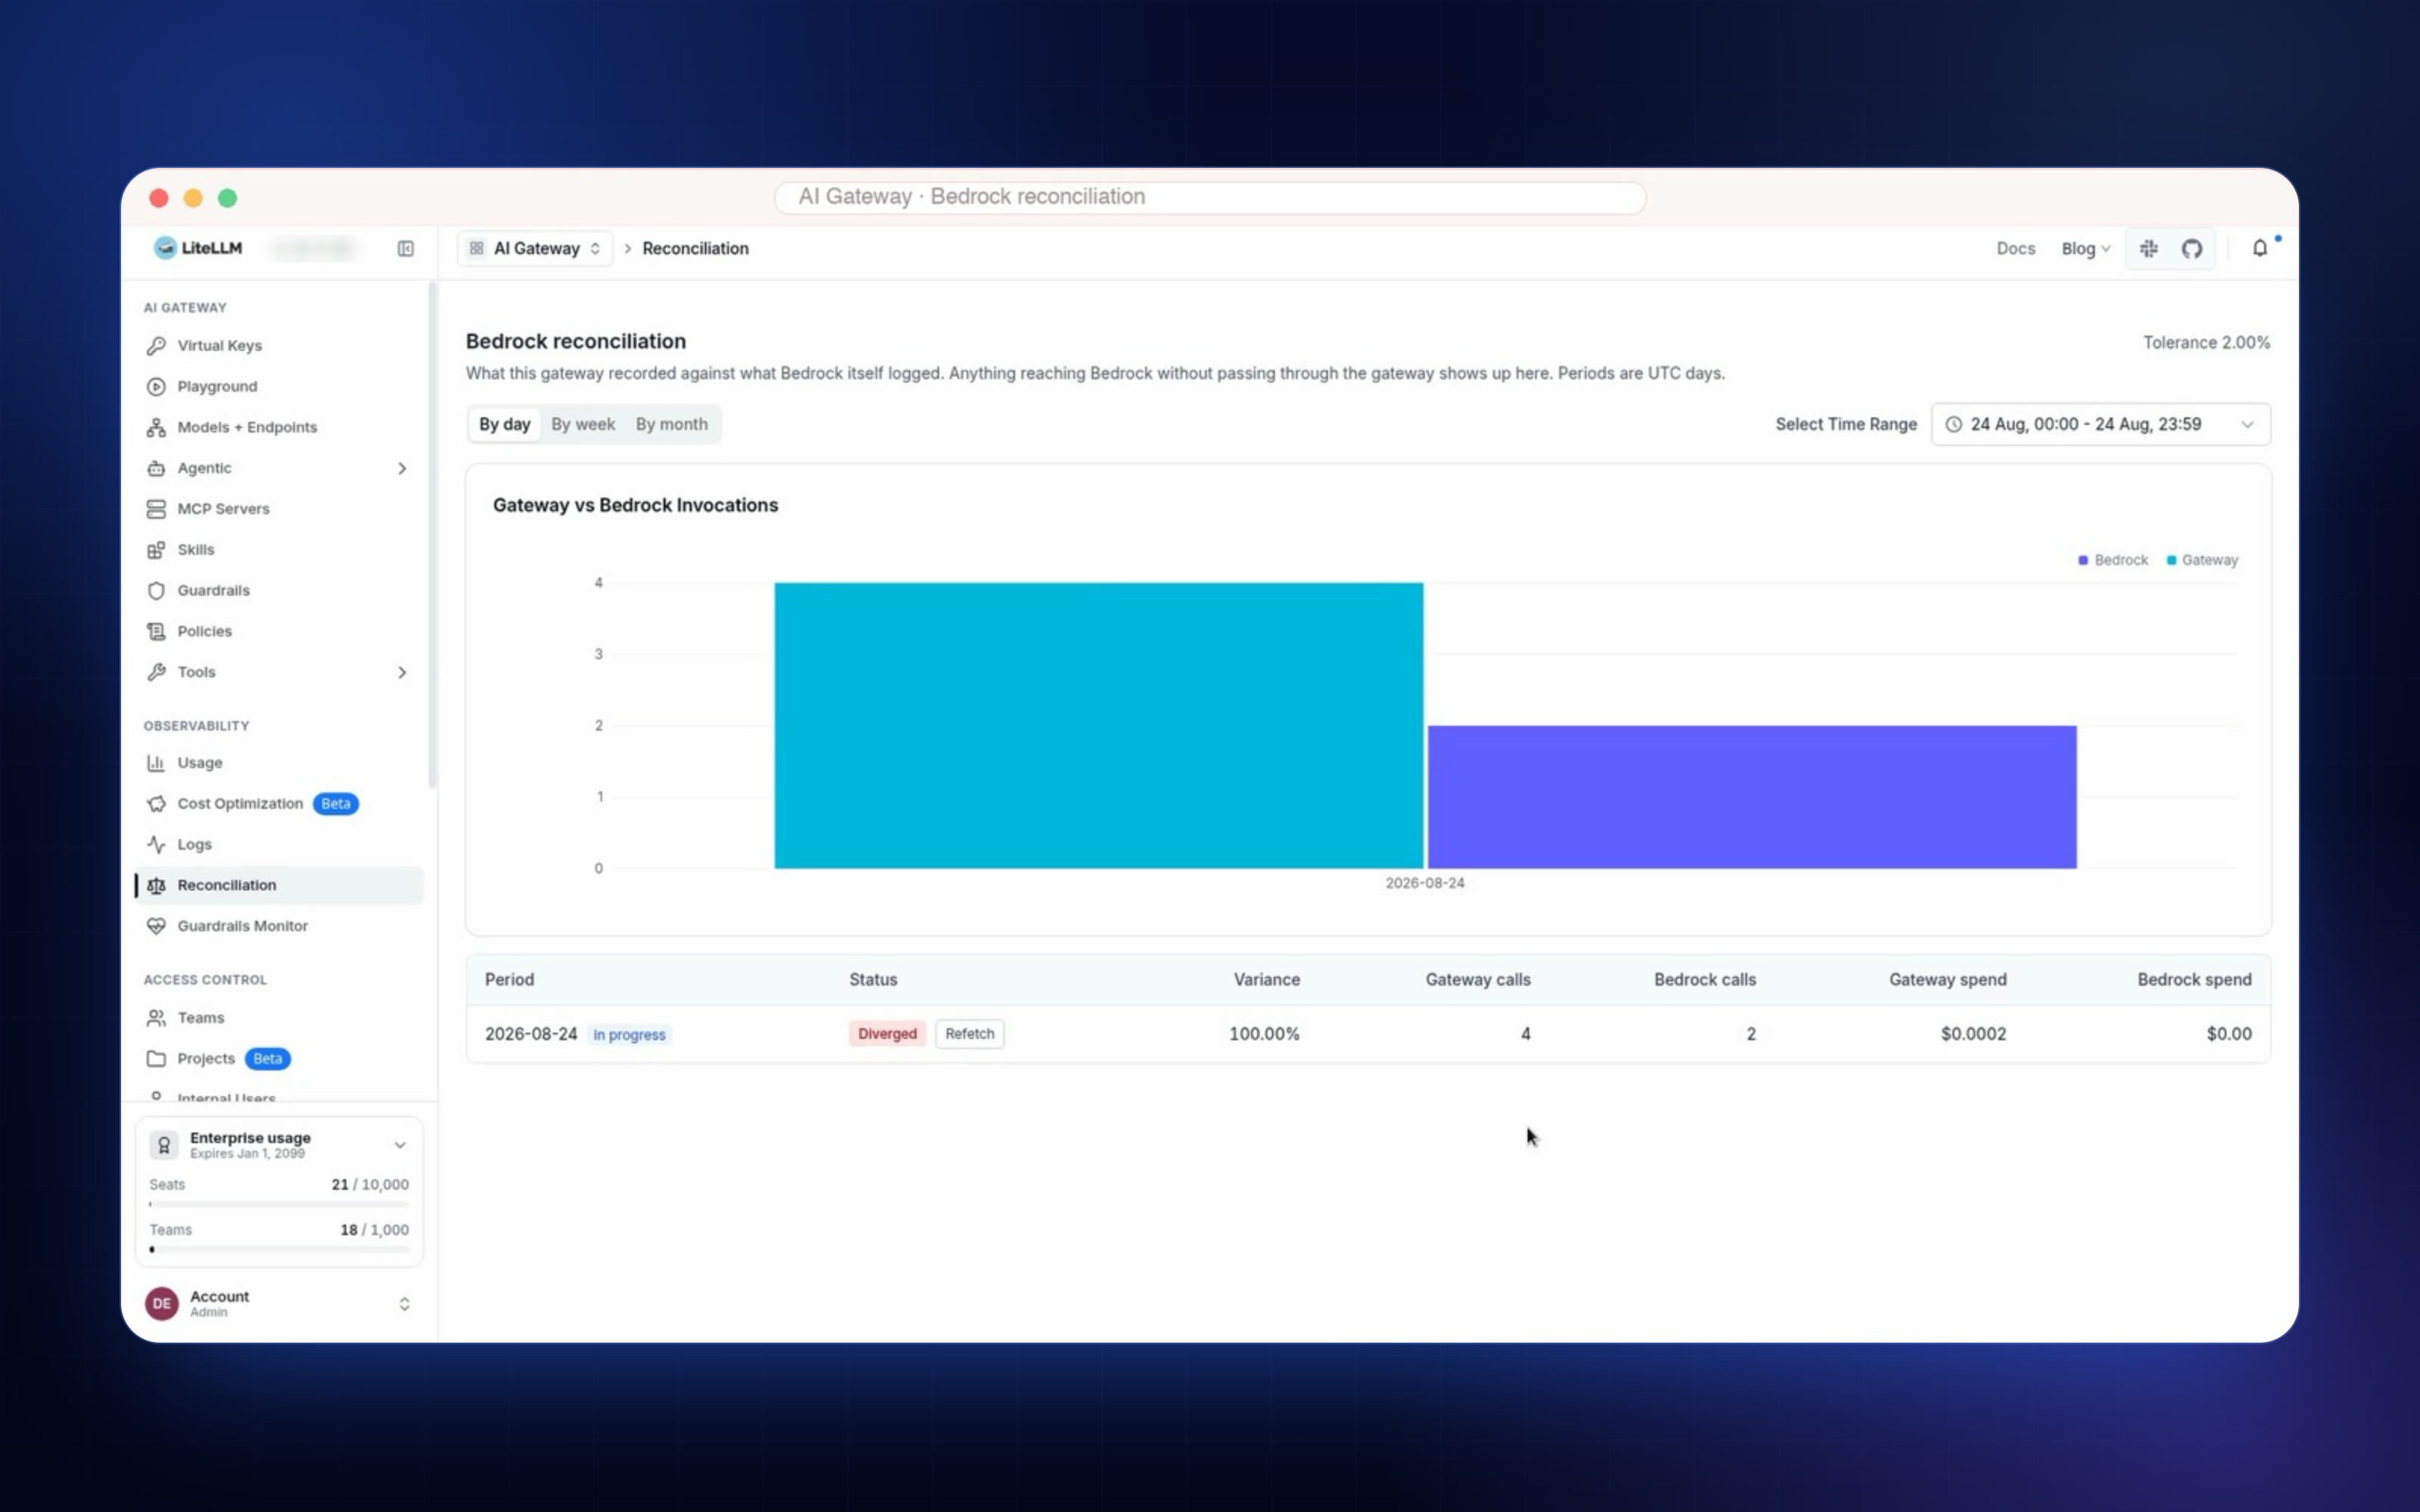Toggle the Gateway legend series
2420x1512 pixels.
tap(2202, 560)
